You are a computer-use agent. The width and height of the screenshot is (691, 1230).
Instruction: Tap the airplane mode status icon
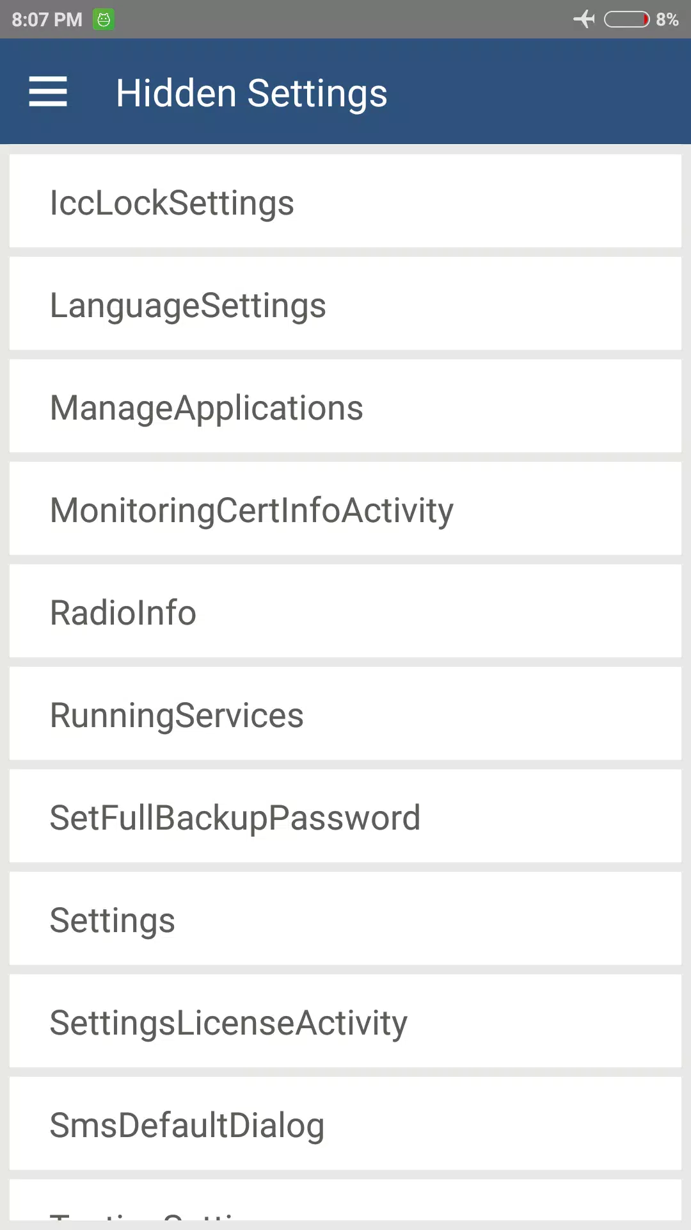584,19
